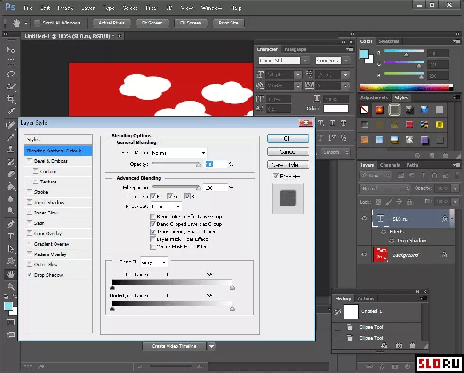This screenshot has width=464, height=373.
Task: Open the Blend Mode dropdown
Action: click(179, 153)
